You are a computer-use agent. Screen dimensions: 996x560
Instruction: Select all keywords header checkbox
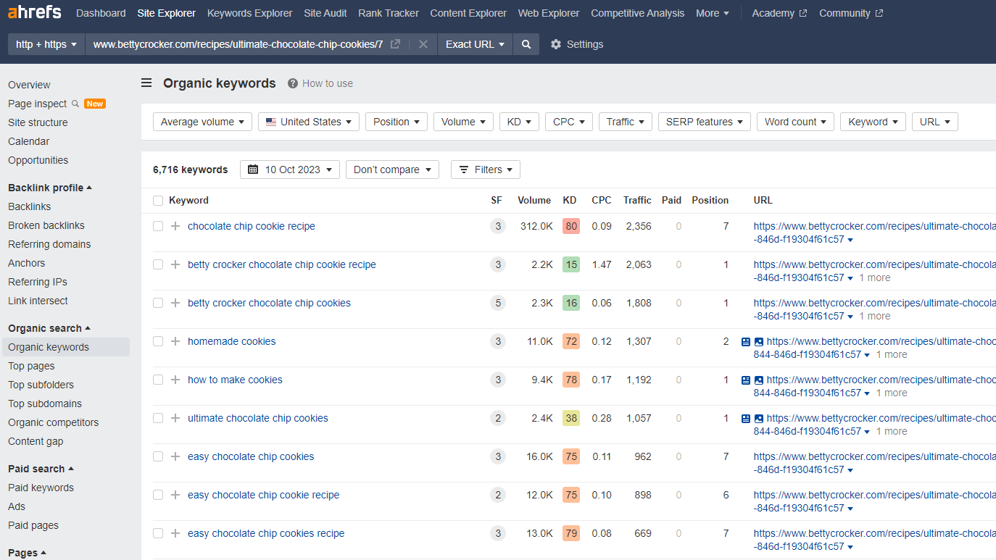(158, 201)
